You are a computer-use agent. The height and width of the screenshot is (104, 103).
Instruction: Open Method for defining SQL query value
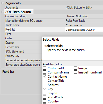pyautogui.click(x=84, y=21)
